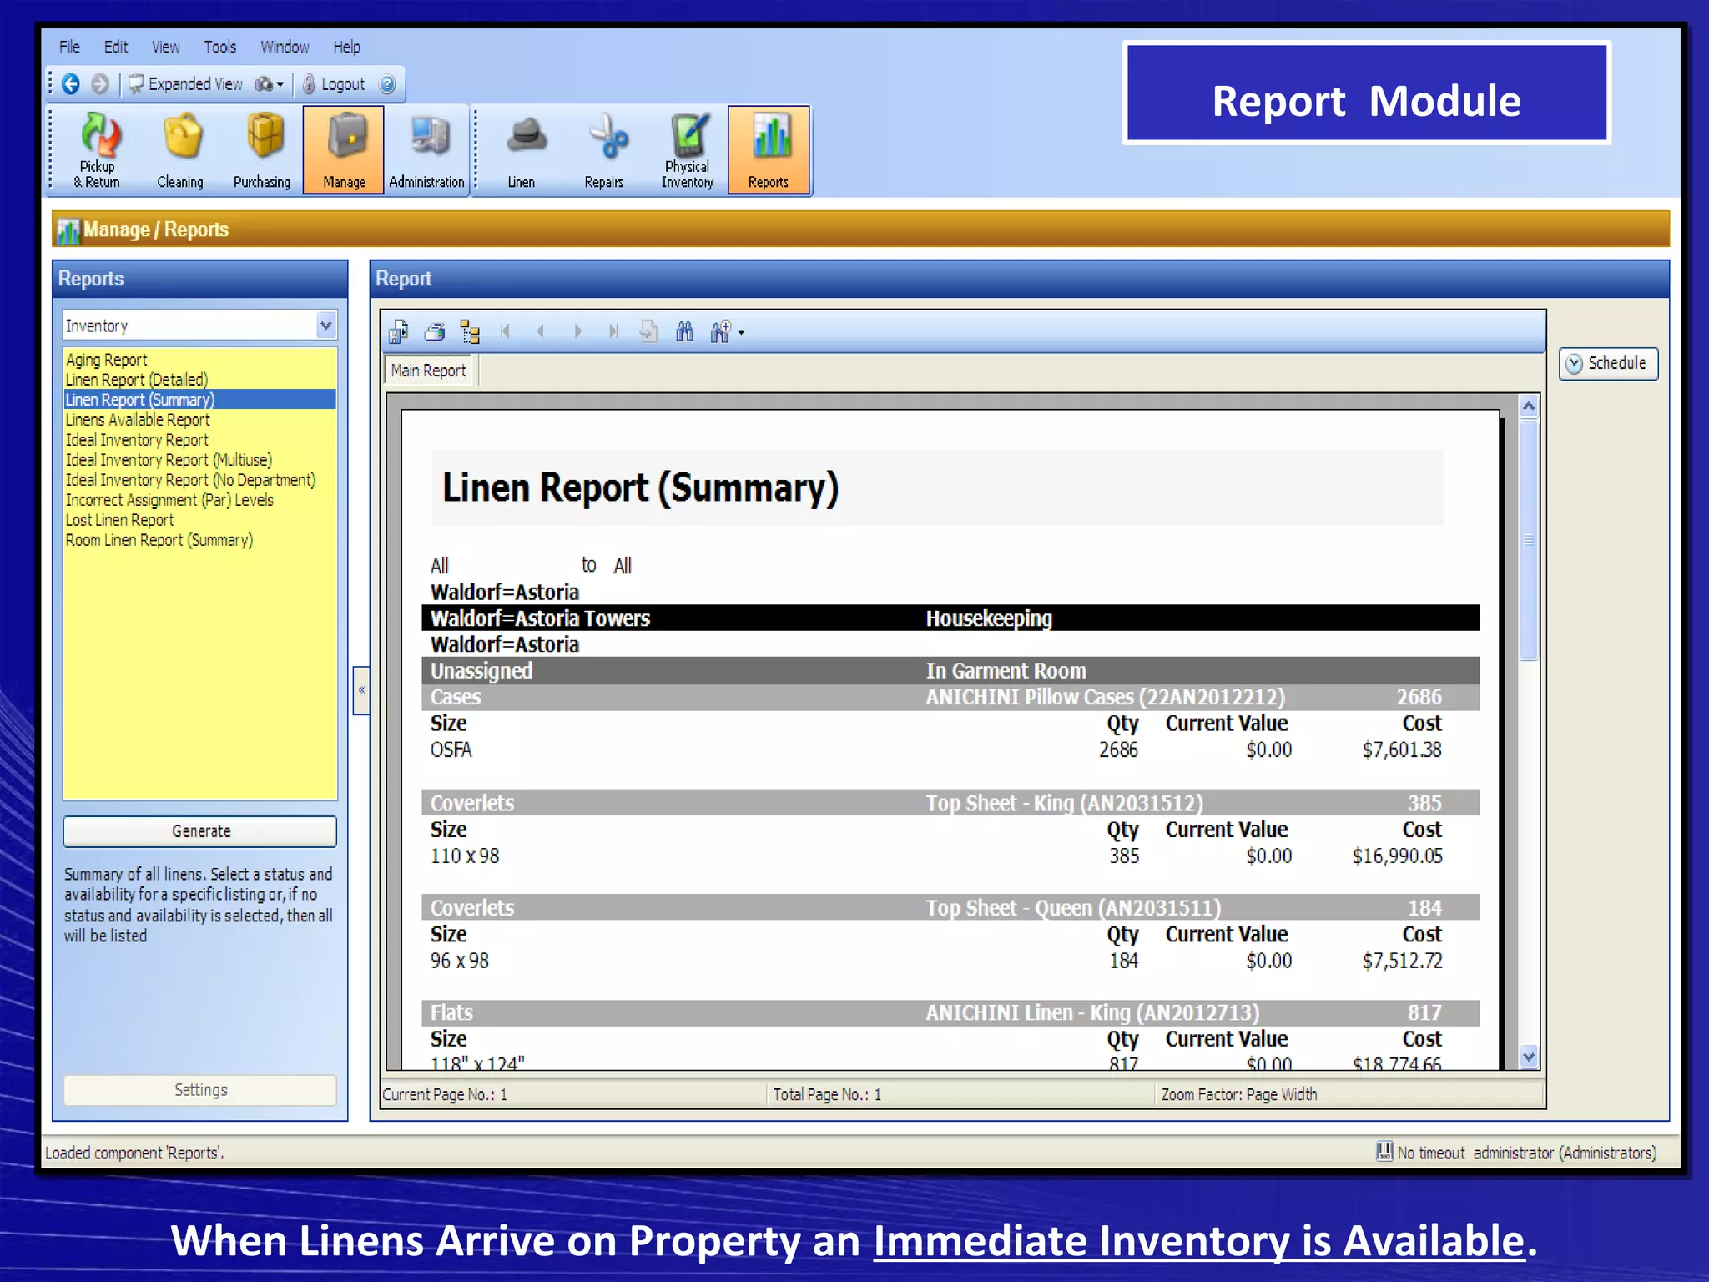Viewport: 1709px width, 1282px height.
Task: Open the Inventory report category dropdown
Action: pos(326,326)
